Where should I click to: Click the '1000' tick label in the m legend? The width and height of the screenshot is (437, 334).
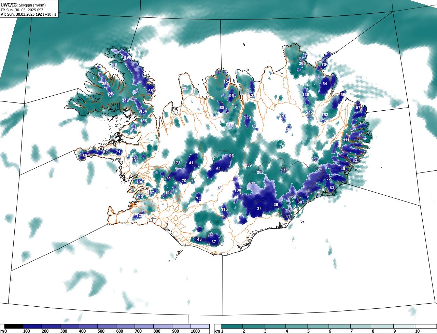tap(195, 331)
